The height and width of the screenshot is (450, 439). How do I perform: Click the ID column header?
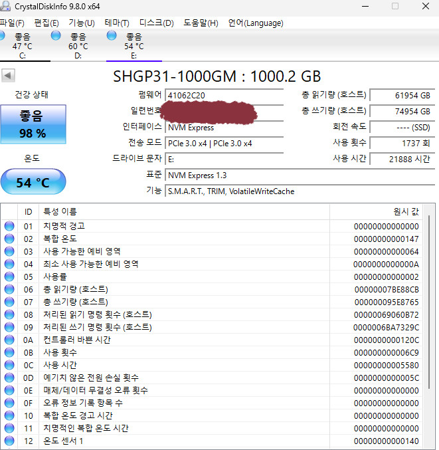(x=28, y=212)
